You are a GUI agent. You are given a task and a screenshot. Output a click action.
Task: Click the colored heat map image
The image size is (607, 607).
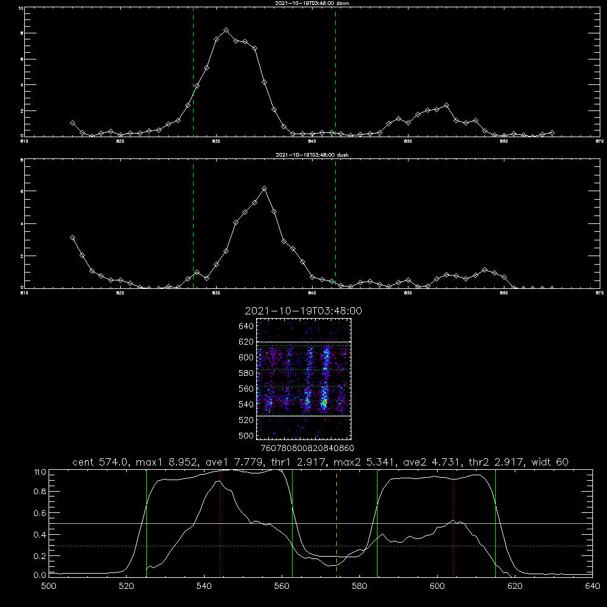(x=303, y=379)
